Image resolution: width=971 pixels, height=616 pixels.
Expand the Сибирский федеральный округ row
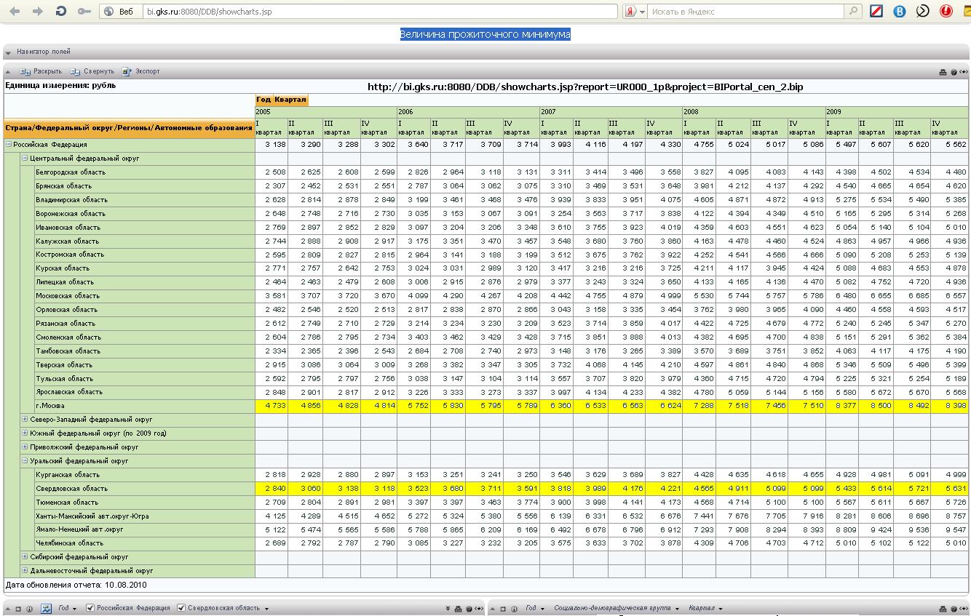25,557
